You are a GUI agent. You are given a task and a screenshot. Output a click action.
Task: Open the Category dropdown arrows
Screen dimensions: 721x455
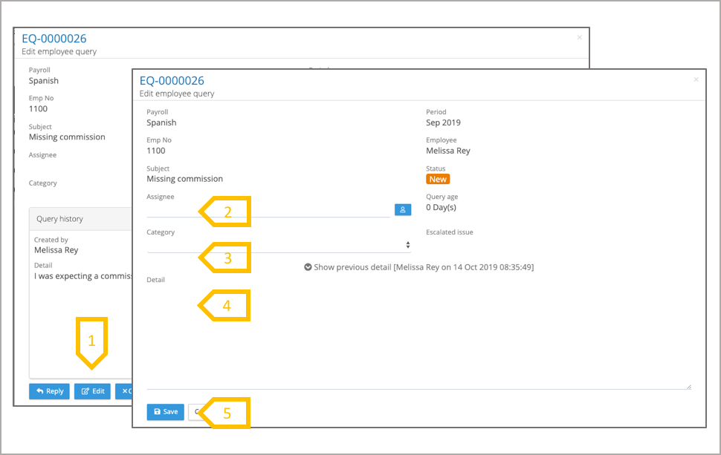click(x=407, y=245)
